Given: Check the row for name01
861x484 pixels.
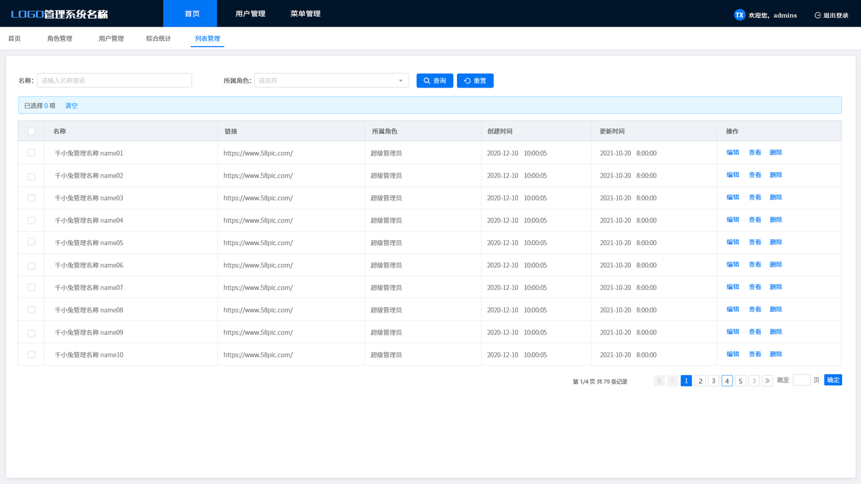Looking at the screenshot, I should coord(32,153).
